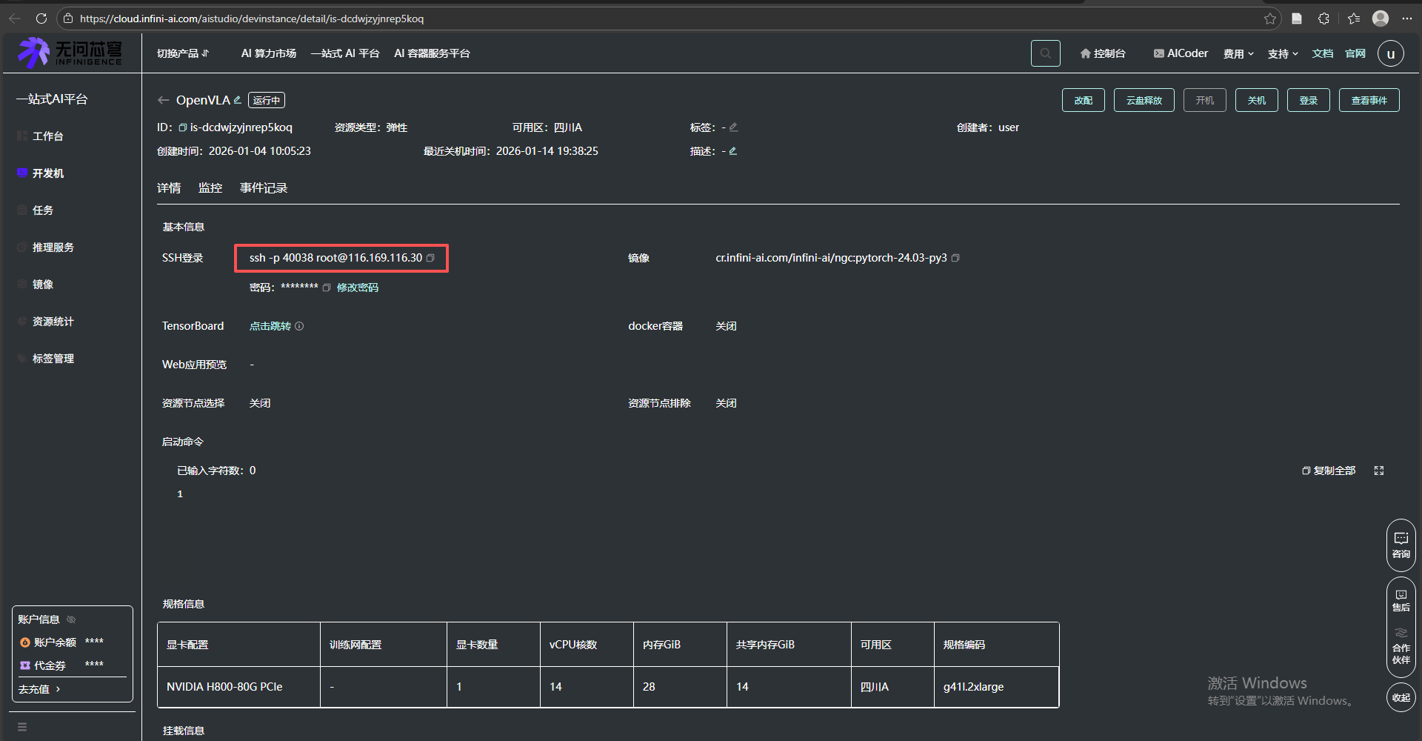Edit the 标签 tag pencil icon

tap(733, 127)
